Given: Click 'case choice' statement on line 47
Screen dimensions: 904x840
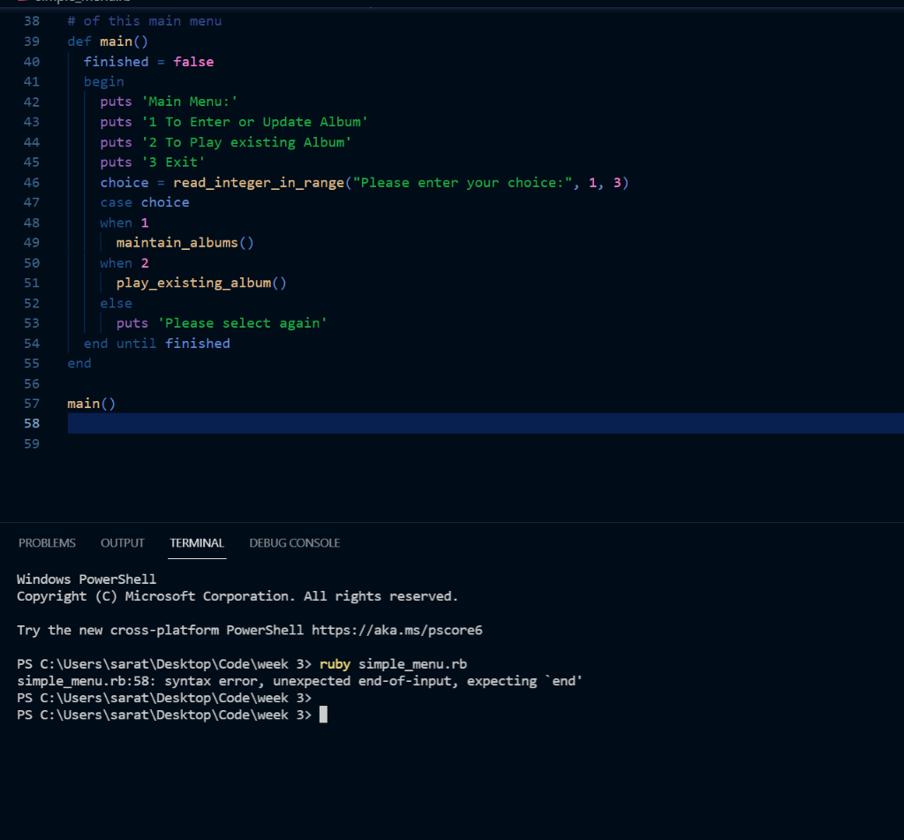Looking at the screenshot, I should pyautogui.click(x=145, y=202).
